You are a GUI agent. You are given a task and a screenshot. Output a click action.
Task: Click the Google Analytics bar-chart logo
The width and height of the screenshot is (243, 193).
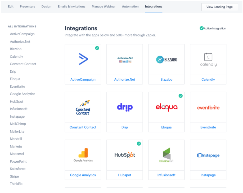click(x=83, y=155)
